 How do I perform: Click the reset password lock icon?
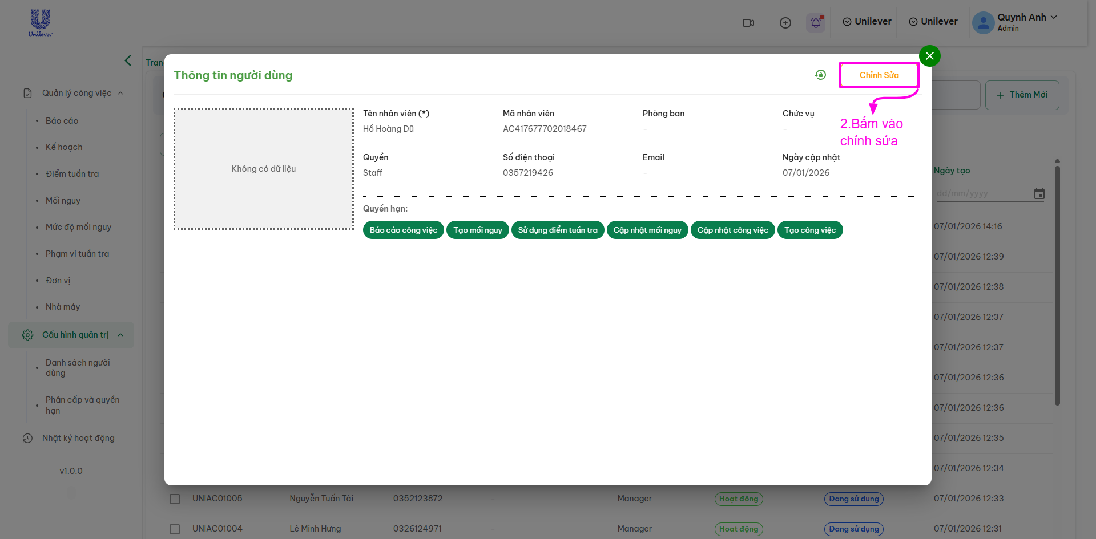pyautogui.click(x=820, y=75)
